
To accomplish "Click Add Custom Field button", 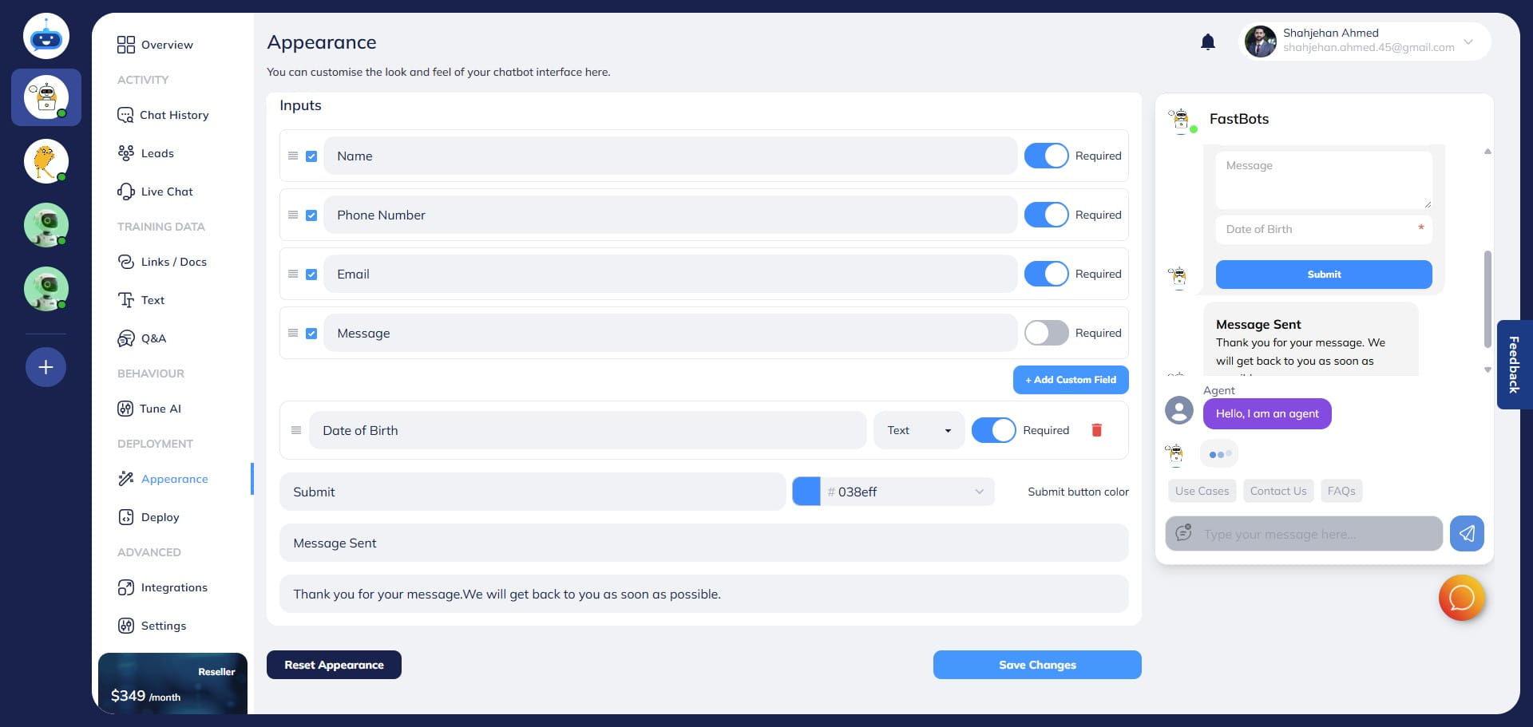I will pos(1070,380).
